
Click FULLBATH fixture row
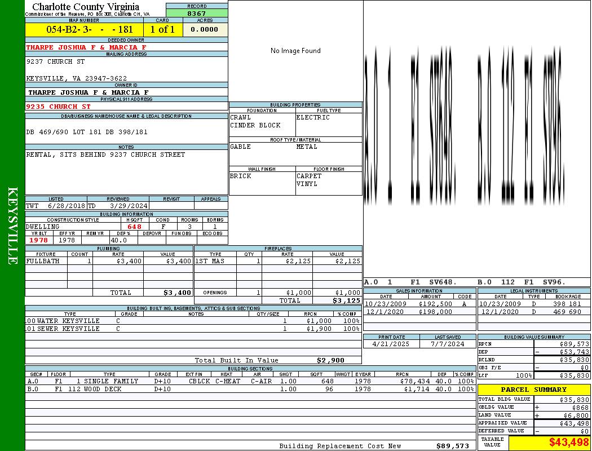point(109,261)
